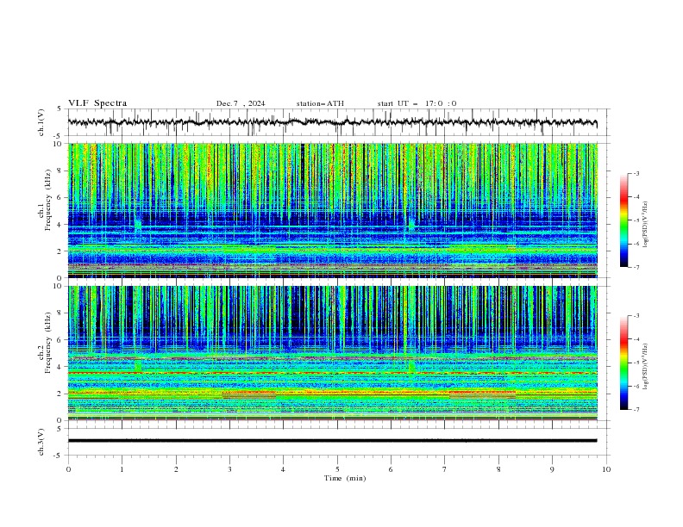The height and width of the screenshot is (527, 683).
Task: Click the ch.3 flat voltage trace panel
Action: coord(338,442)
